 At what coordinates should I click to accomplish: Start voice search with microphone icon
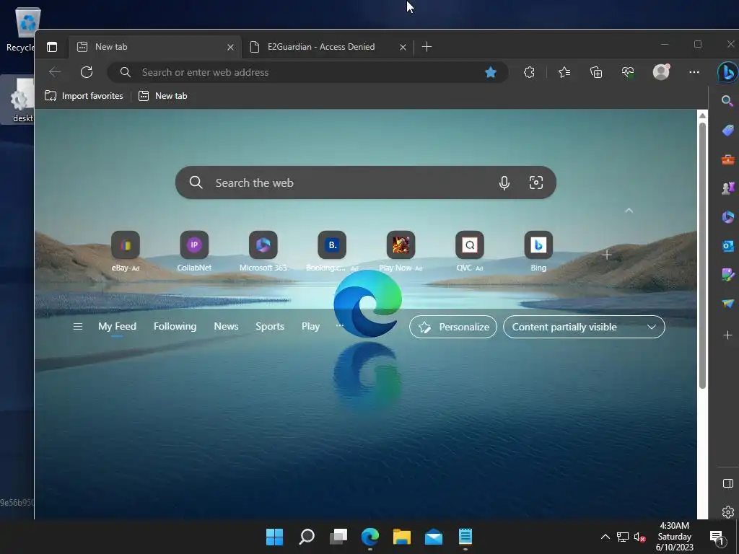click(504, 183)
